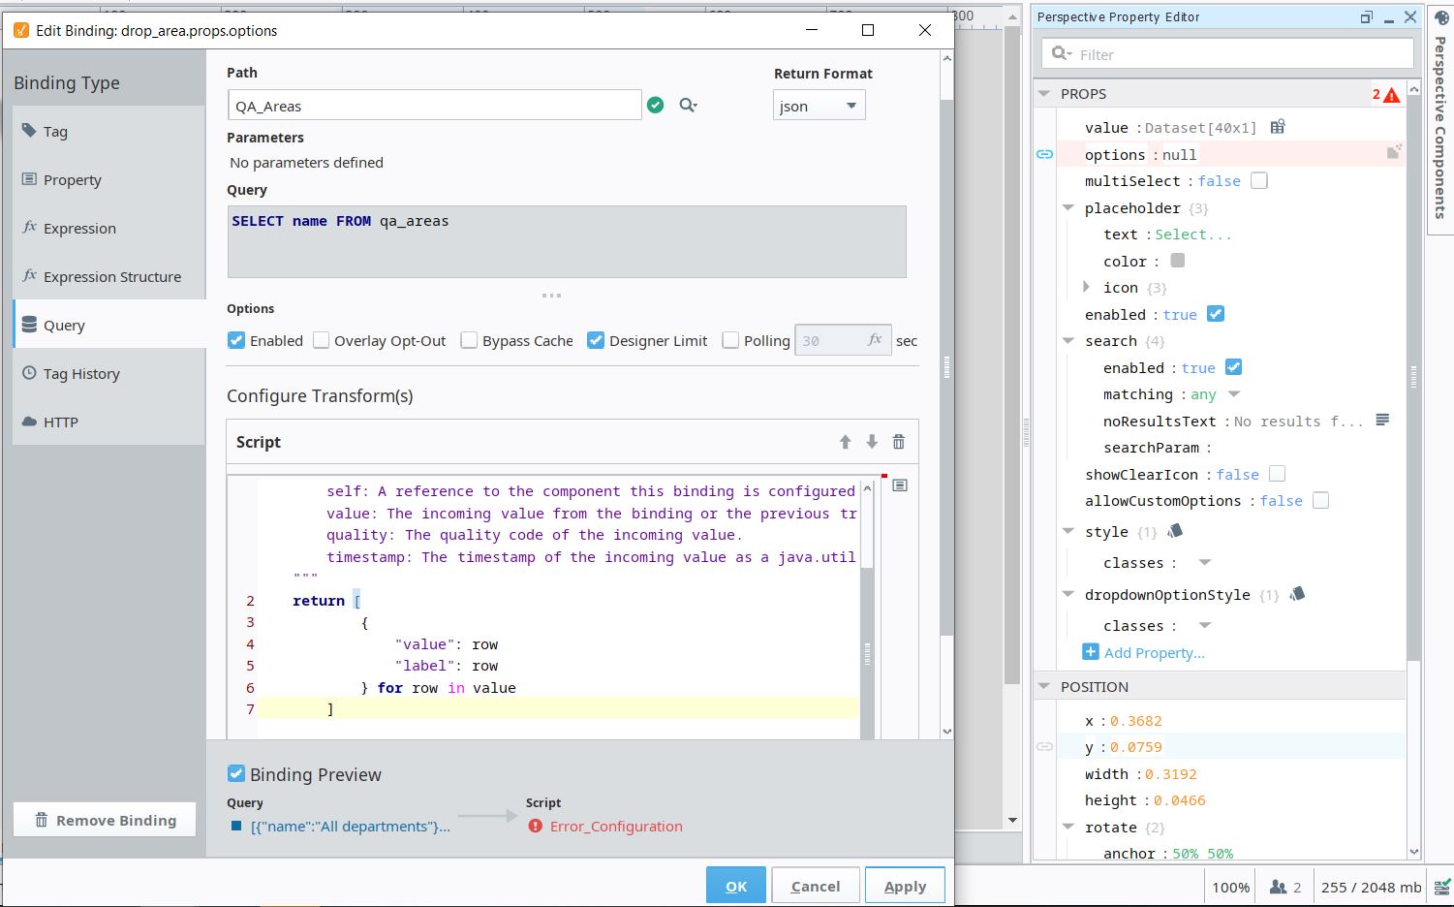
Task: Open style editor for dropdownOptionStyle
Action: click(1297, 594)
